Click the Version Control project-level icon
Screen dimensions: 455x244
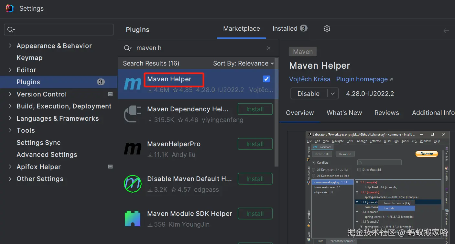pyautogui.click(x=111, y=94)
